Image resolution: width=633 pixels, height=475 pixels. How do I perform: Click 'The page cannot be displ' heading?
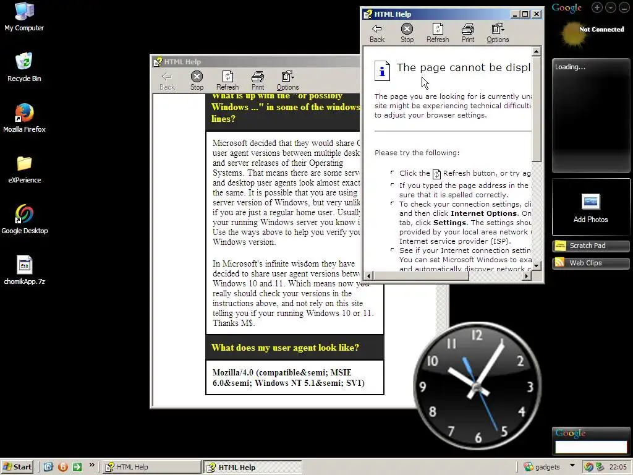pyautogui.click(x=464, y=67)
